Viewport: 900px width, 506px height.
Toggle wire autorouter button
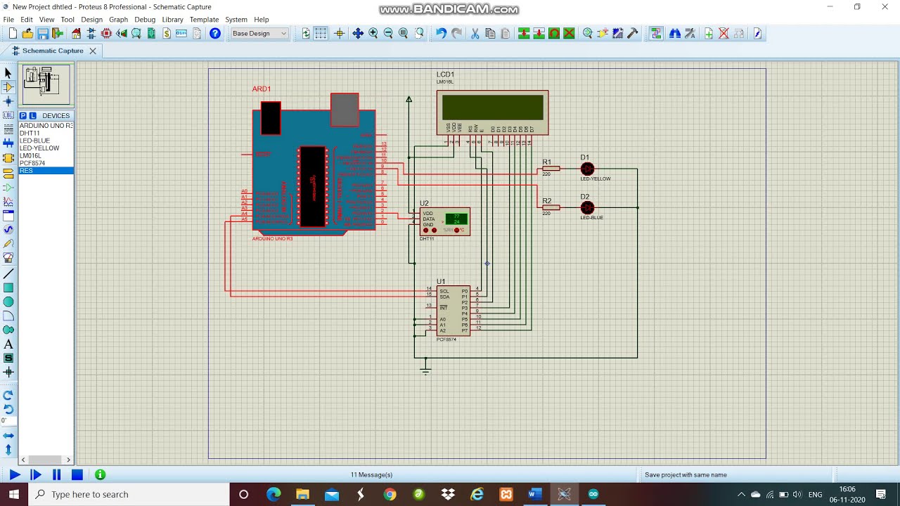[656, 34]
